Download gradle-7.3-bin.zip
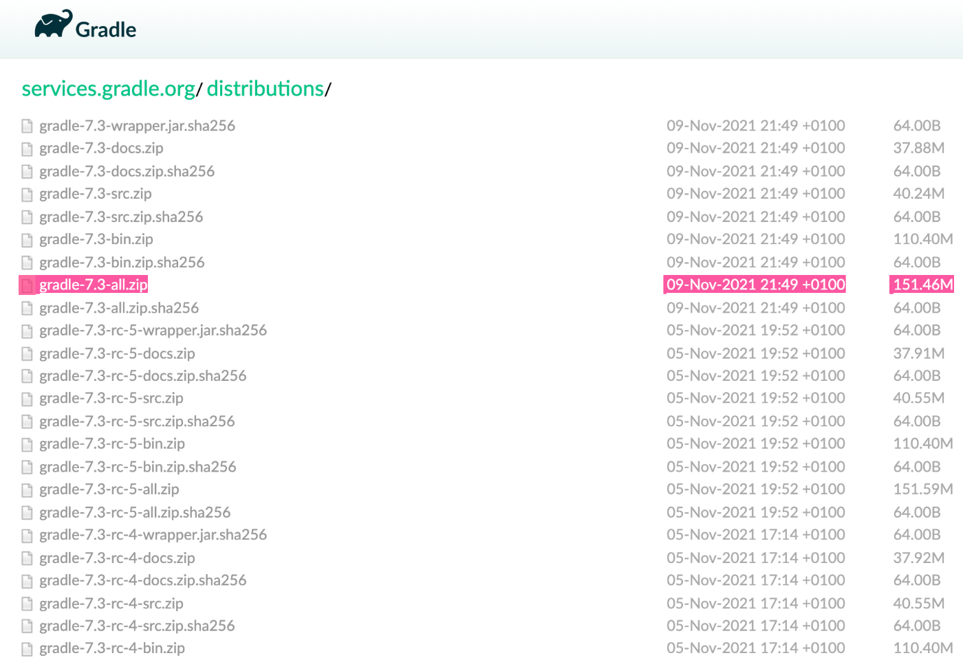 [x=96, y=239]
